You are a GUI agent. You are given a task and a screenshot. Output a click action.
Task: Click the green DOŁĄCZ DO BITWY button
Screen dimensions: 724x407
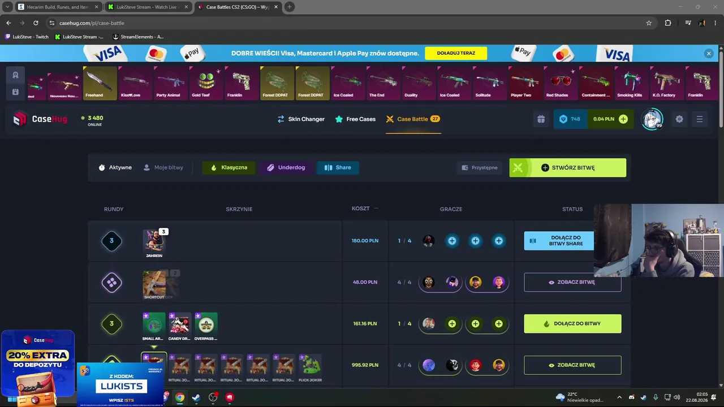pyautogui.click(x=572, y=324)
